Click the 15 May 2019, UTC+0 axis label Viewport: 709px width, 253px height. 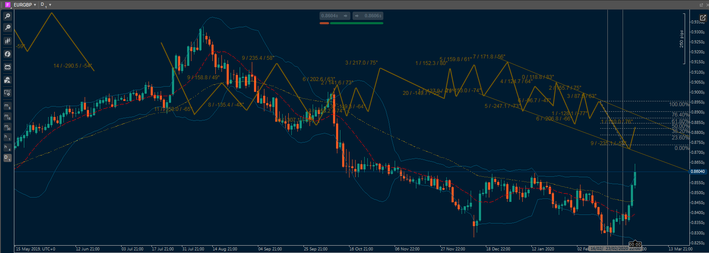coord(36,249)
